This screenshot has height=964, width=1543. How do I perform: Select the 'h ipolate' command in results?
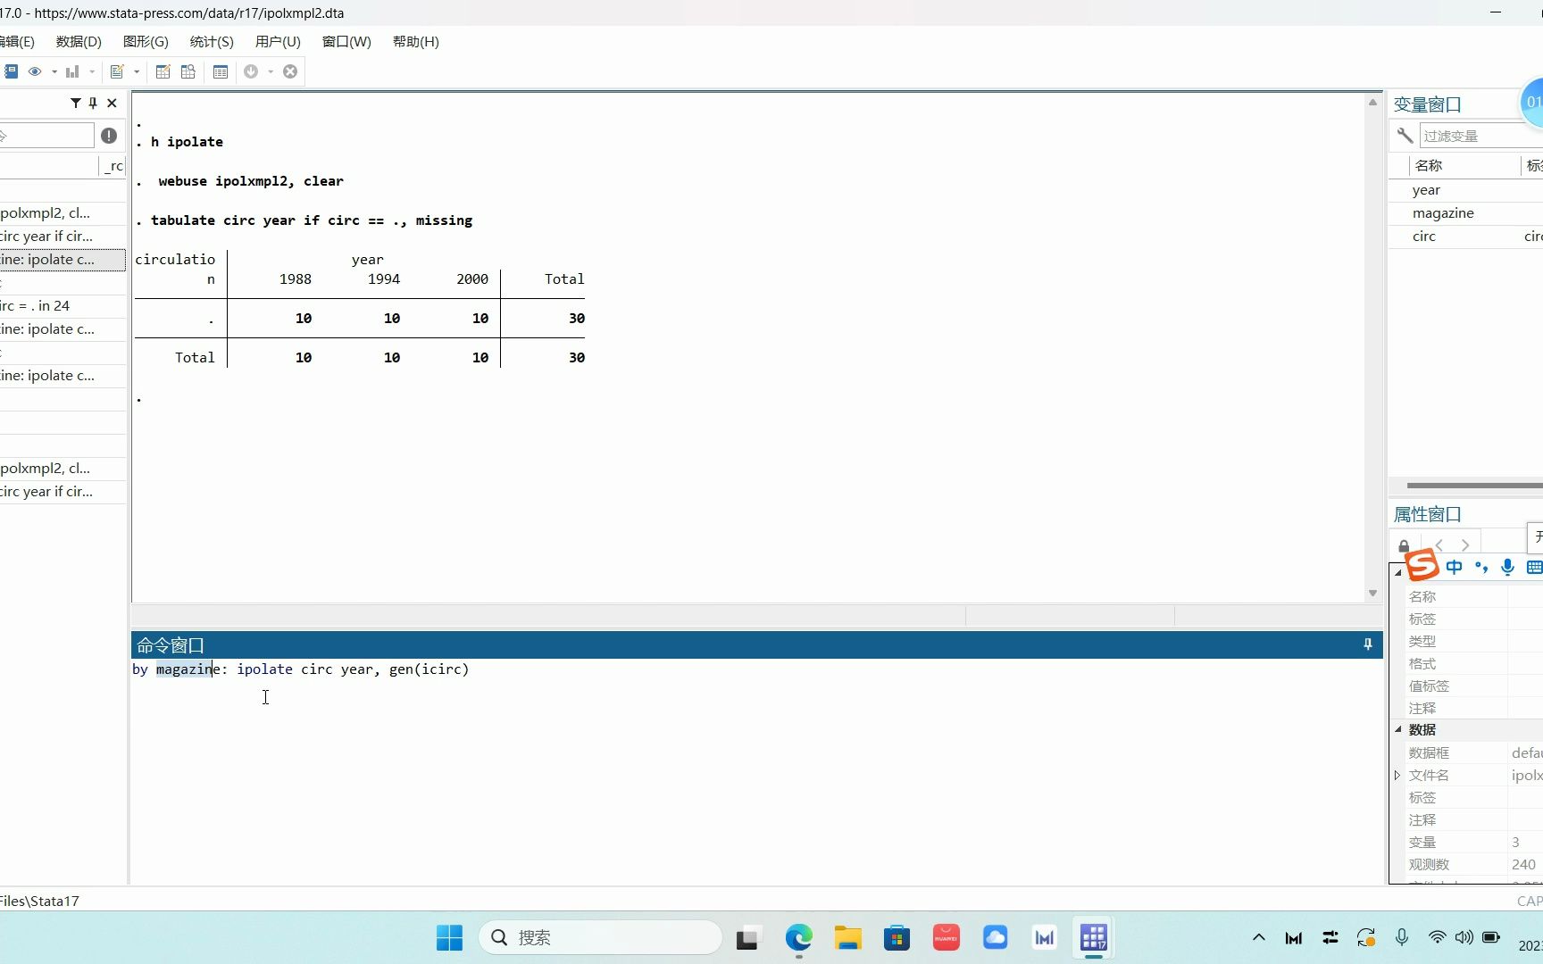[187, 142]
